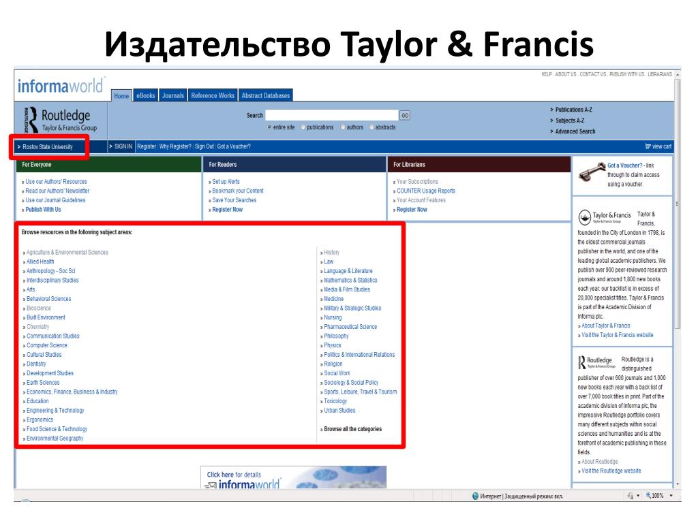This screenshot has height=523, width=698.
Task: Click the Internet zone globe icon in status bar
Action: [475, 496]
